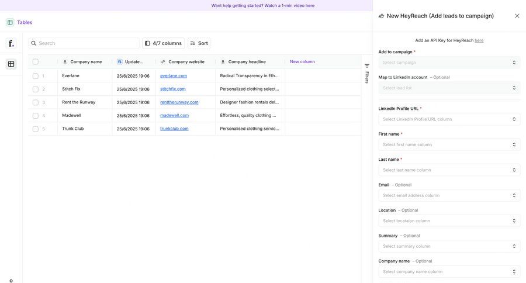
Task: Open the madewell.com link
Action: coord(174,116)
